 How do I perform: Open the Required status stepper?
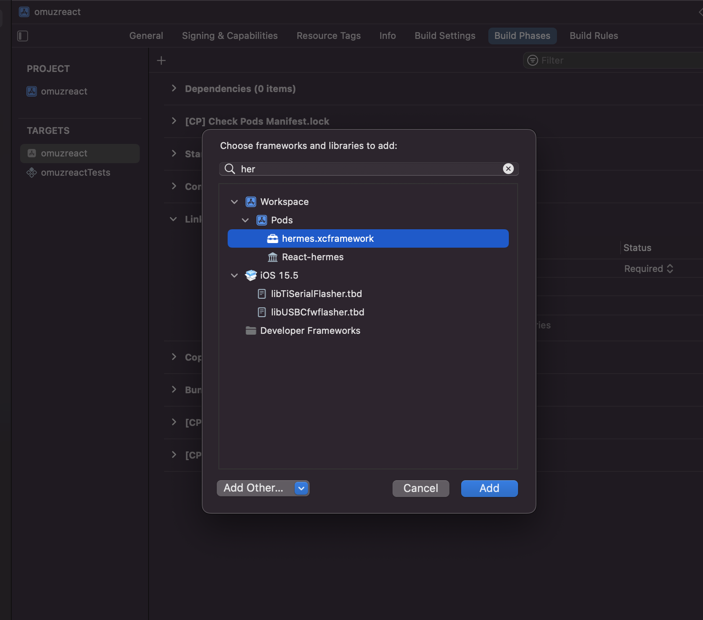pos(670,269)
